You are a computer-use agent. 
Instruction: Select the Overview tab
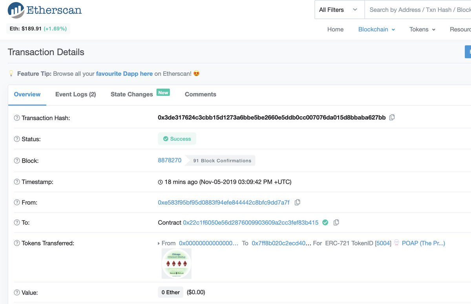(x=27, y=94)
